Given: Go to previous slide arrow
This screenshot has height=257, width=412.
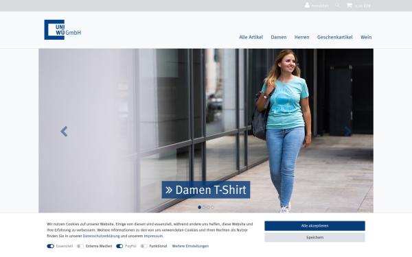Looking at the screenshot, I should (x=64, y=132).
